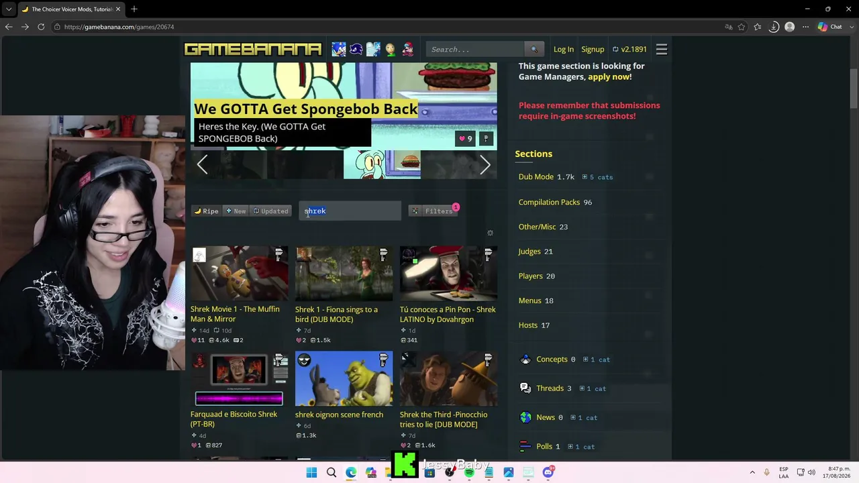859x483 pixels.
Task: Open list settings gear icon
Action: [x=490, y=233]
